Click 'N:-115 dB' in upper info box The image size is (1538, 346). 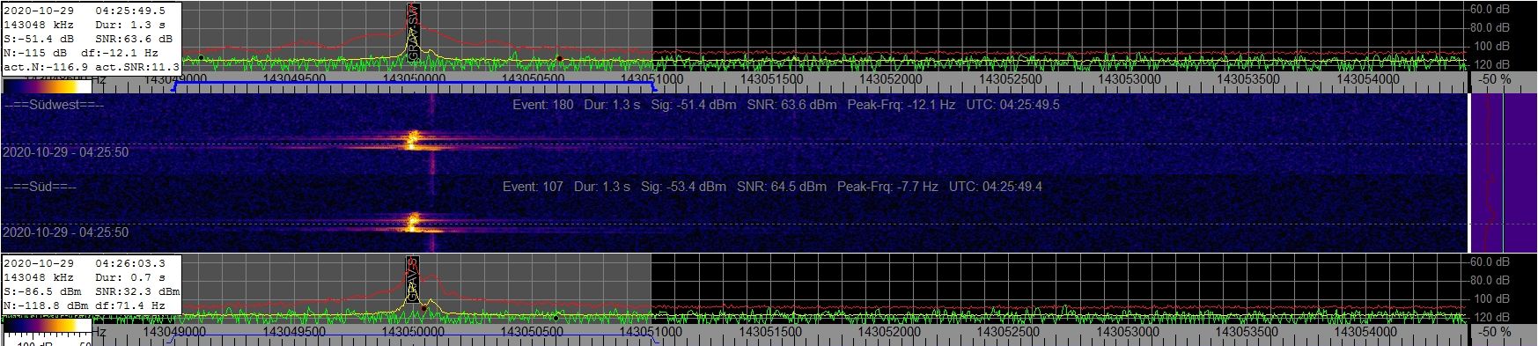[35, 53]
